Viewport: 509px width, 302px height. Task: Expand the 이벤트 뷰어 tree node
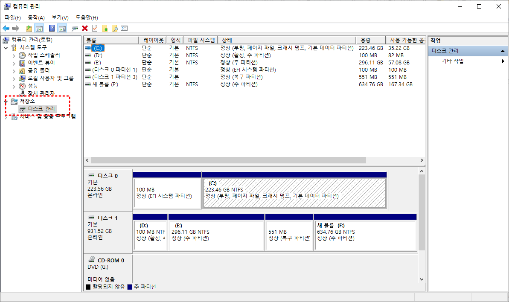(x=14, y=63)
